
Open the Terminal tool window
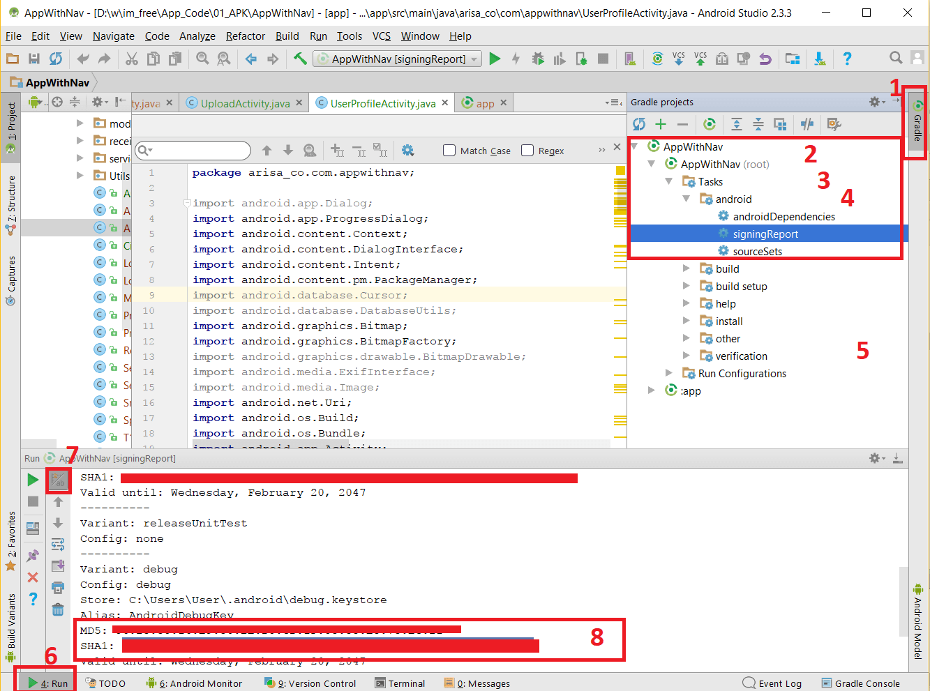pyautogui.click(x=400, y=683)
